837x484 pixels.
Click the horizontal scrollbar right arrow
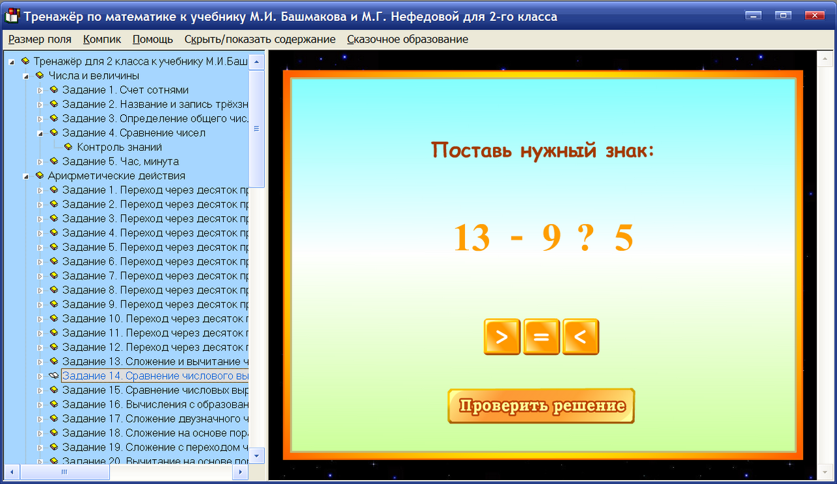point(239,472)
